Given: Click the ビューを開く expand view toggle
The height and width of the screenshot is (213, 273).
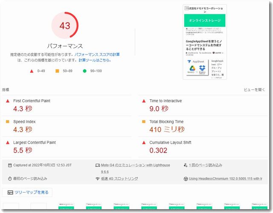Looking at the screenshot, I should [x=254, y=90].
